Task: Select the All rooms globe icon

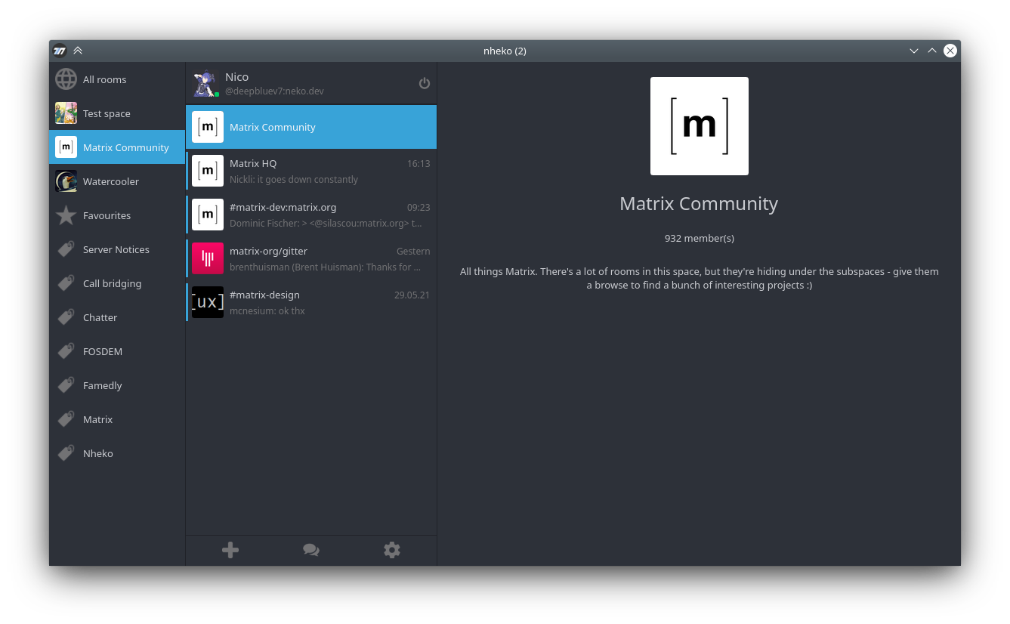Action: coord(66,79)
